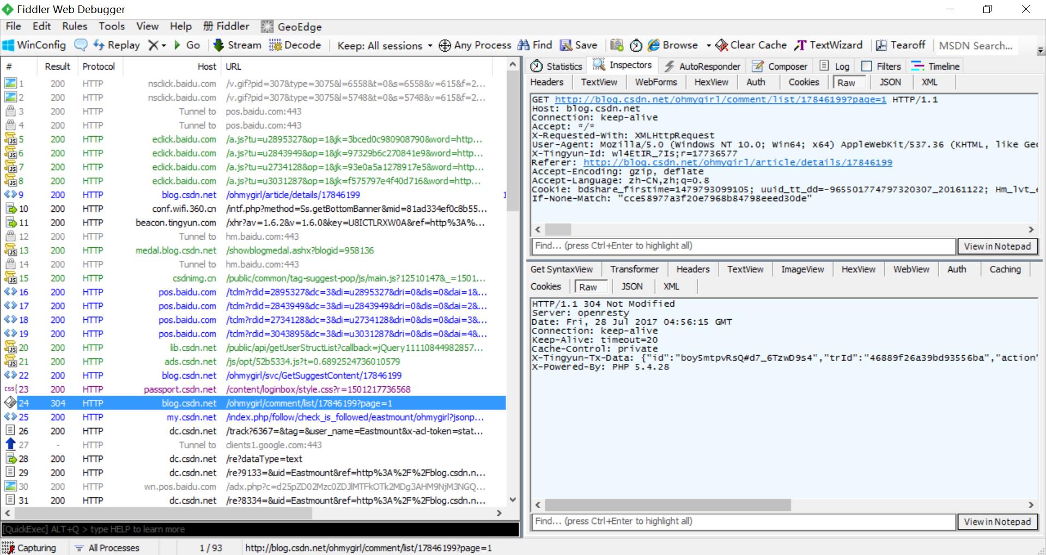Open the Find sessions binoculars tool
The height and width of the screenshot is (555, 1046).
tap(534, 45)
